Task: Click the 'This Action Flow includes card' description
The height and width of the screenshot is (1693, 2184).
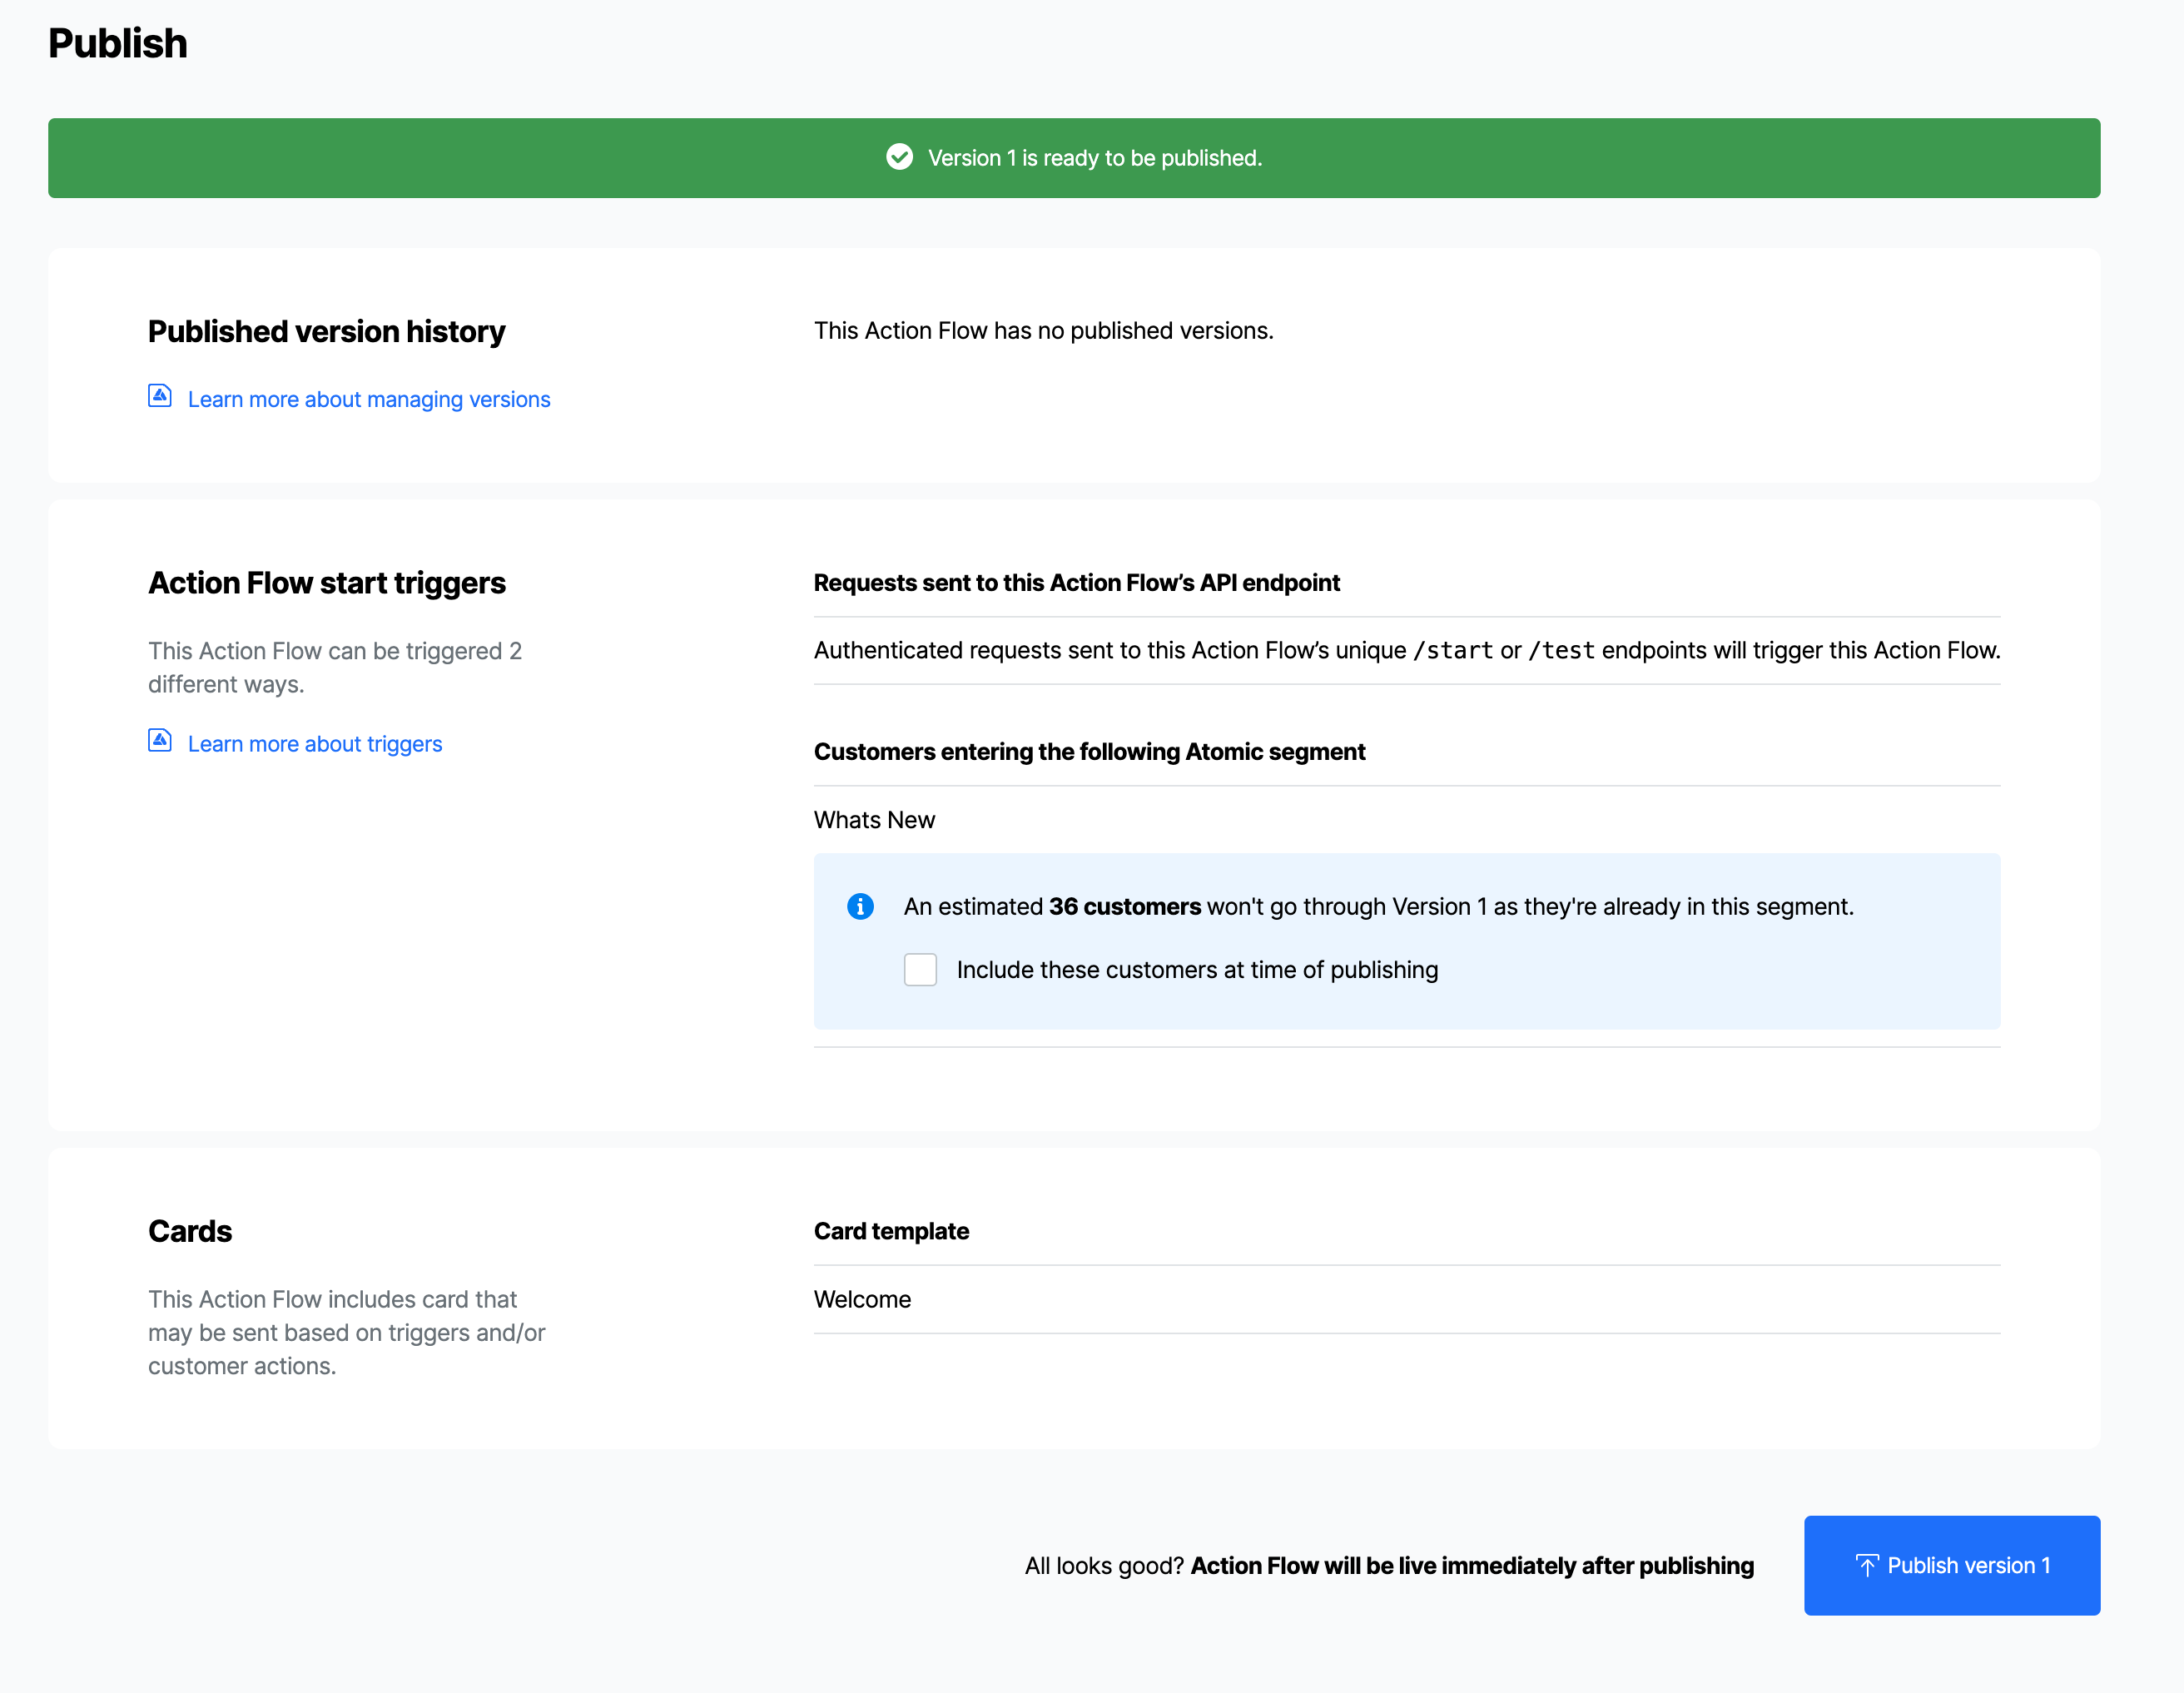Action: point(347,1332)
